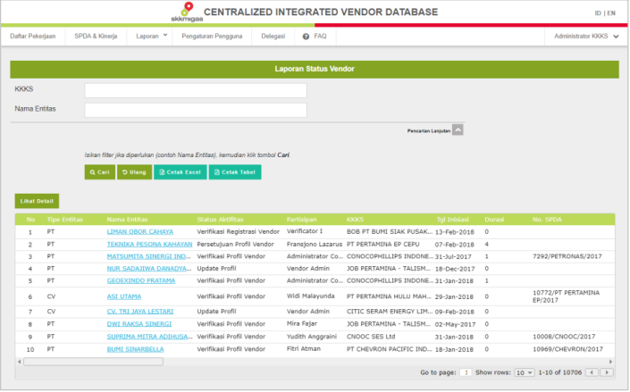Screen dimensions: 630x392
Task: Select date cell 13-Feb-2018
Action: coord(455,232)
